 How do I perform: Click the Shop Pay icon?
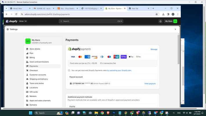[x=124, y=57]
